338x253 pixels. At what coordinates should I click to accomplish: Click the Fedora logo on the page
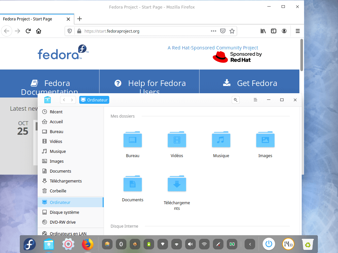tap(63, 52)
